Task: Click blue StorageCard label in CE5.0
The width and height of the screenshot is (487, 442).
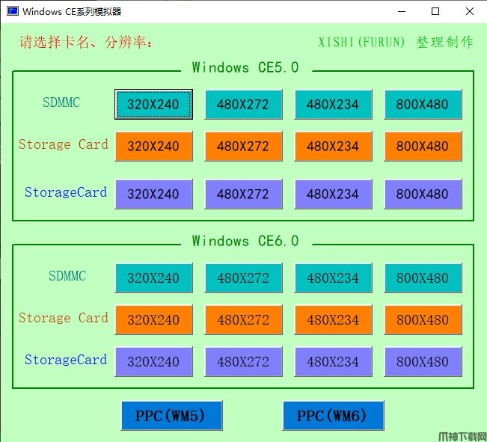Action: point(66,192)
